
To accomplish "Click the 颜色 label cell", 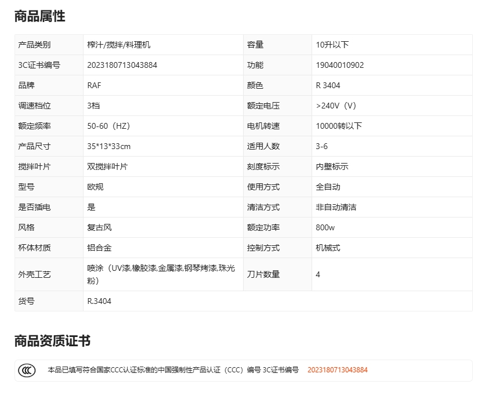I will [278, 85].
